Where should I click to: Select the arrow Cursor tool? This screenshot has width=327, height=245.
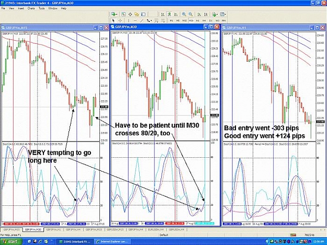113,20
